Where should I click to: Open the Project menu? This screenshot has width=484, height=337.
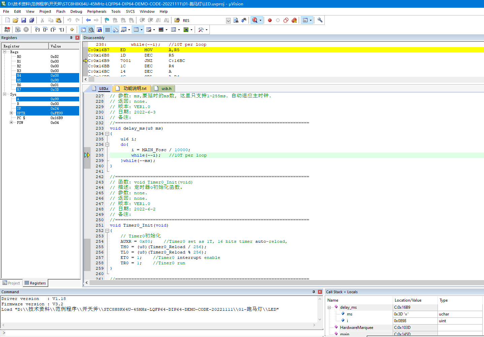coord(45,11)
